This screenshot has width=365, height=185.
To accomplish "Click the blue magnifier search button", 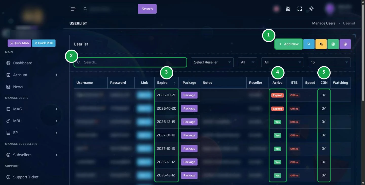I will pos(309,44).
